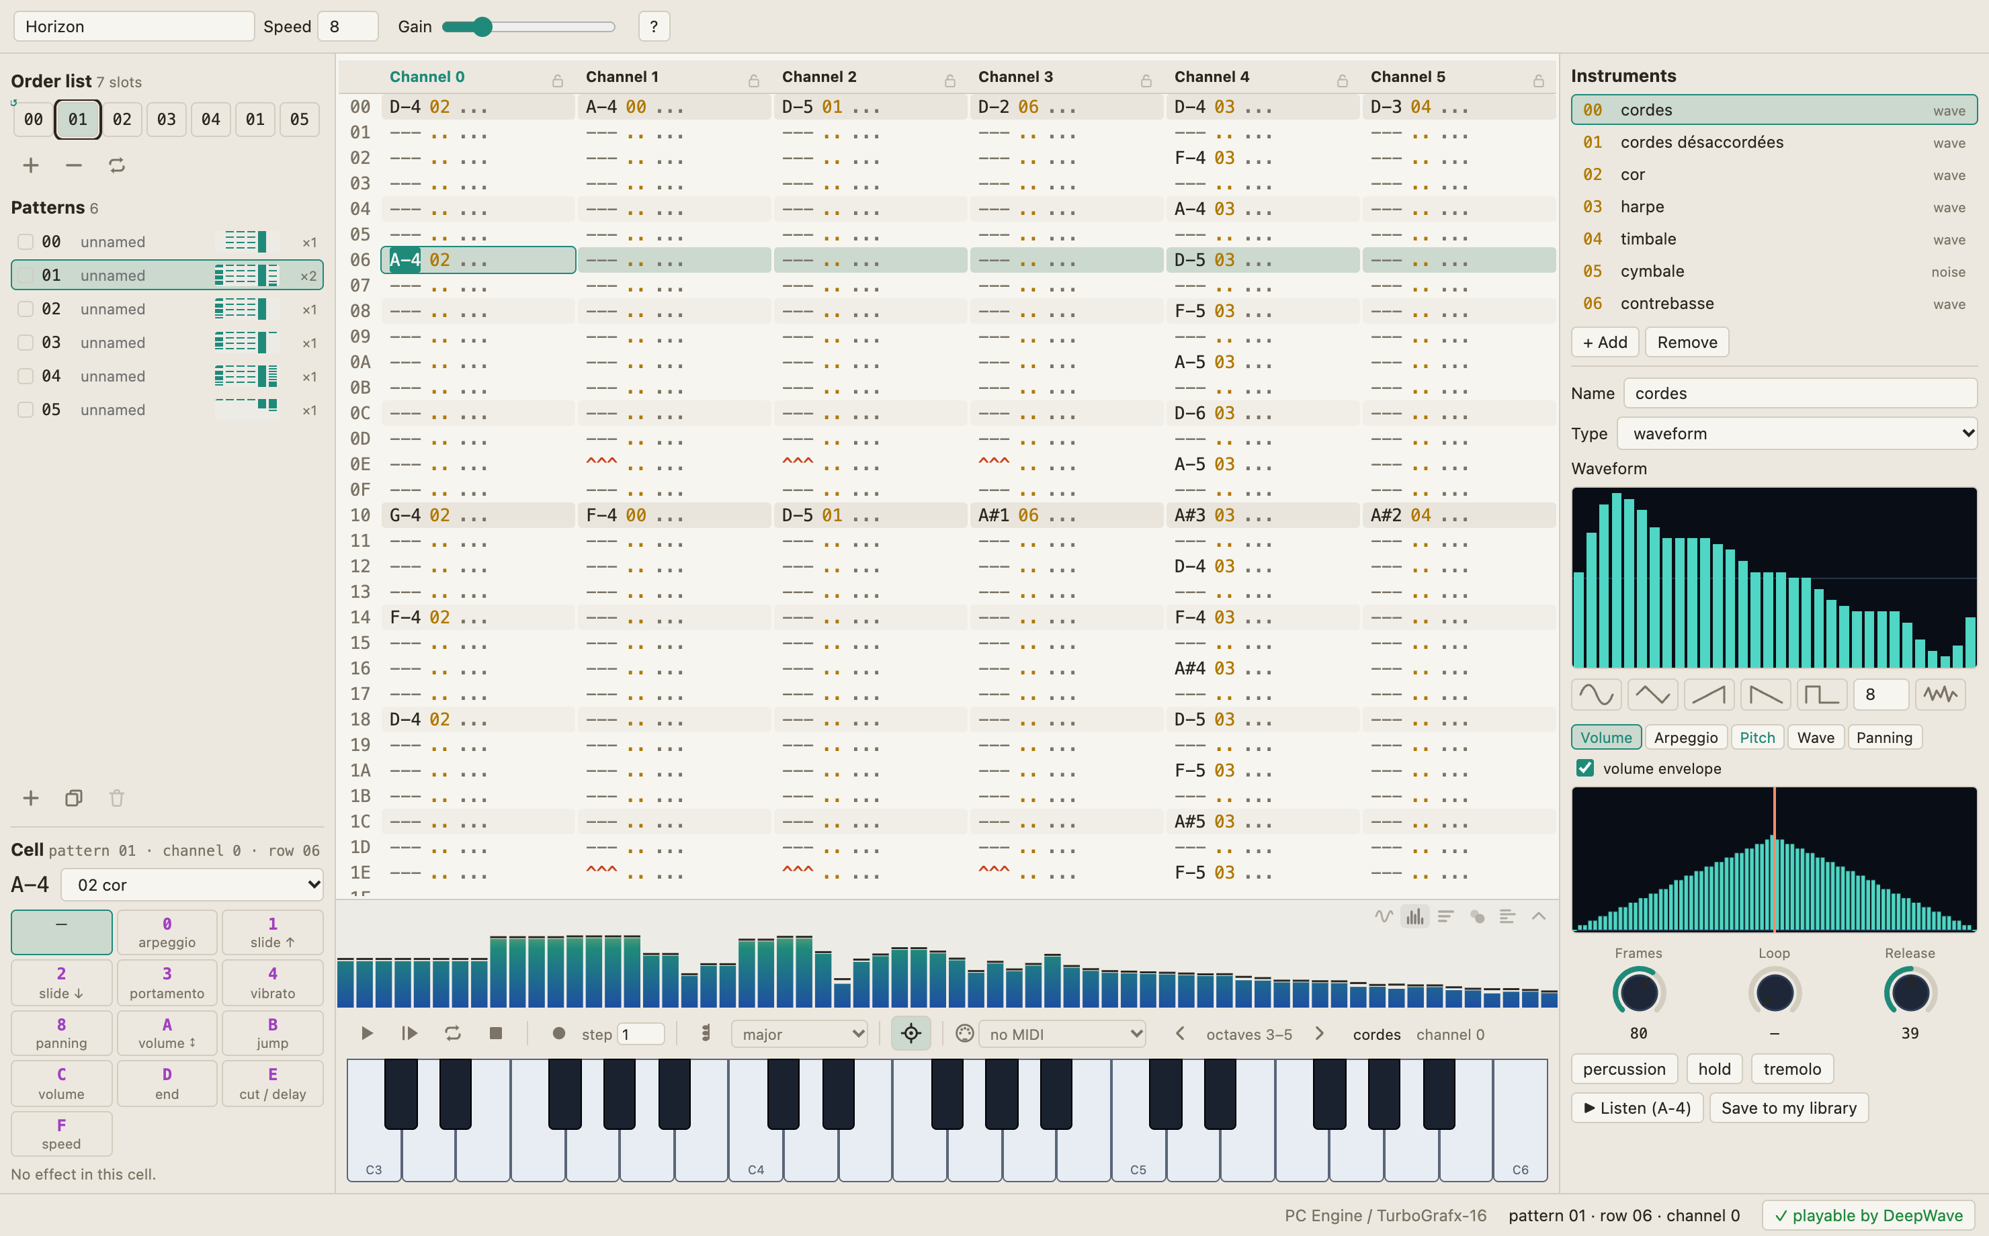Screen dimensions: 1989x1236
Task: Click the play-from-row button
Action: pos(410,1034)
